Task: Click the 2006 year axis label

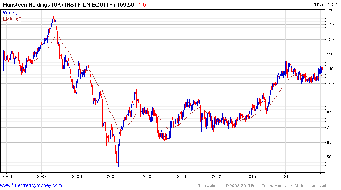Action: tap(7, 176)
